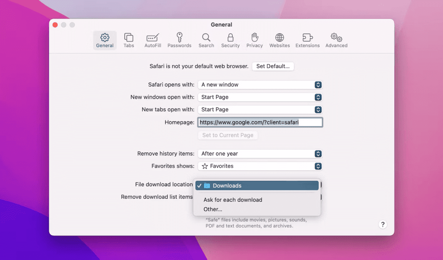Click the Set Default… button

[273, 66]
